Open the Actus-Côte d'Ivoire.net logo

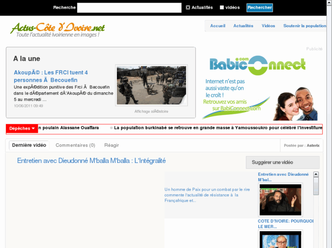click(x=58, y=30)
